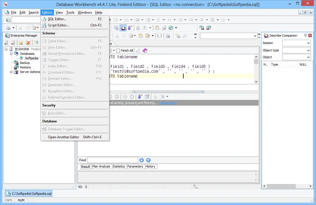316x205 pixels.
Task: Click inside the Find input field
Action: pyautogui.click(x=112, y=160)
